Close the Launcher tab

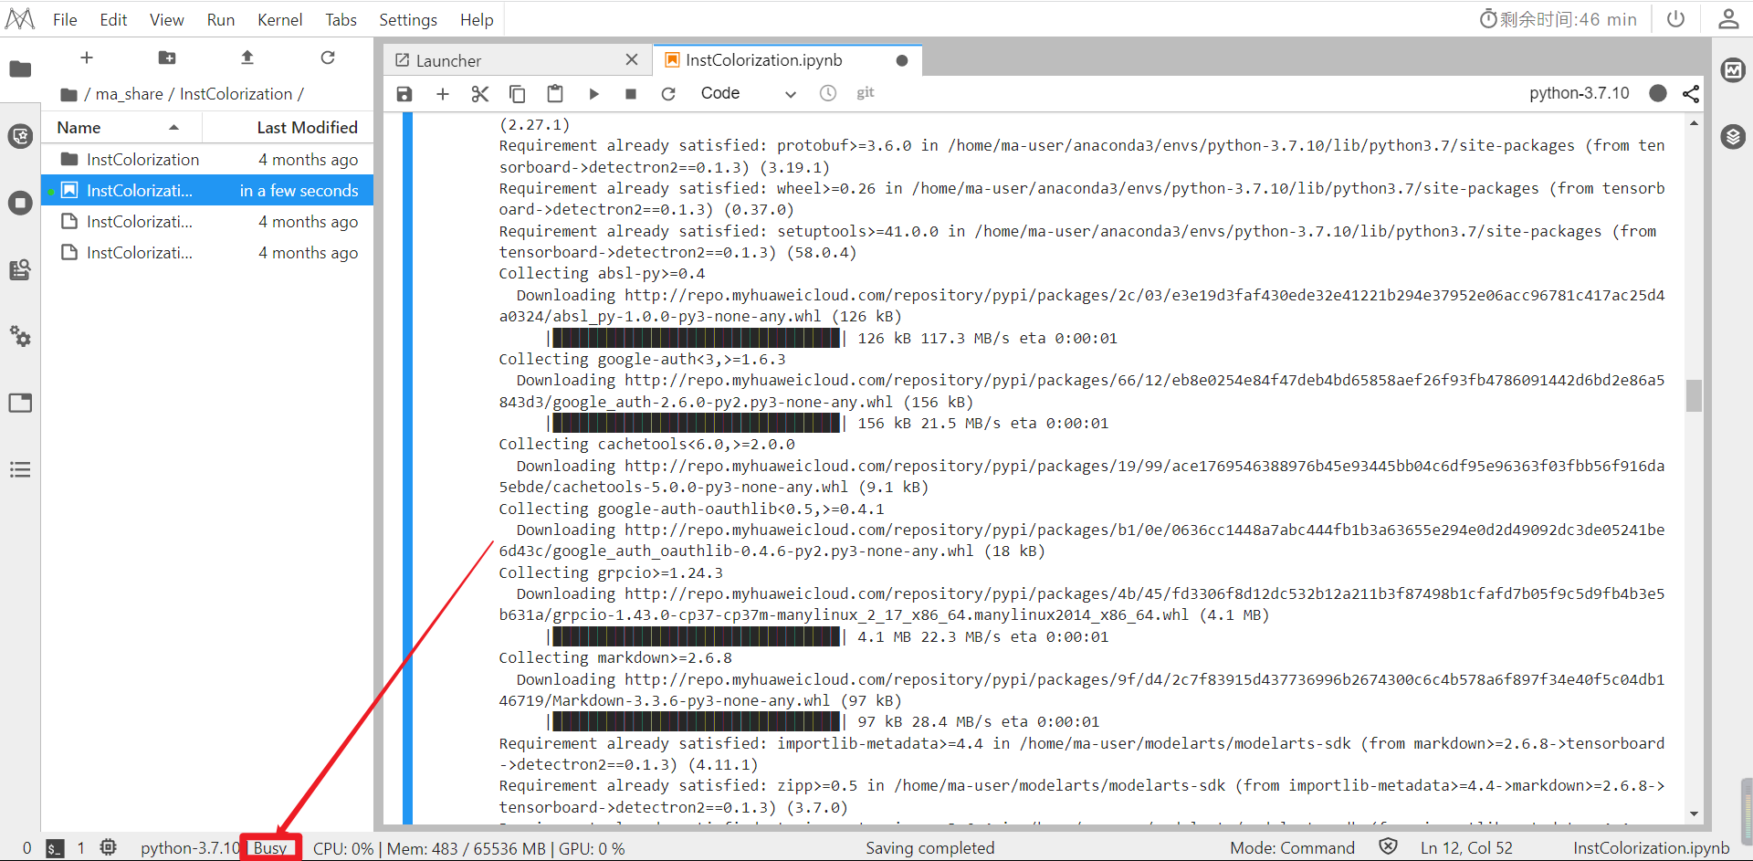[632, 60]
